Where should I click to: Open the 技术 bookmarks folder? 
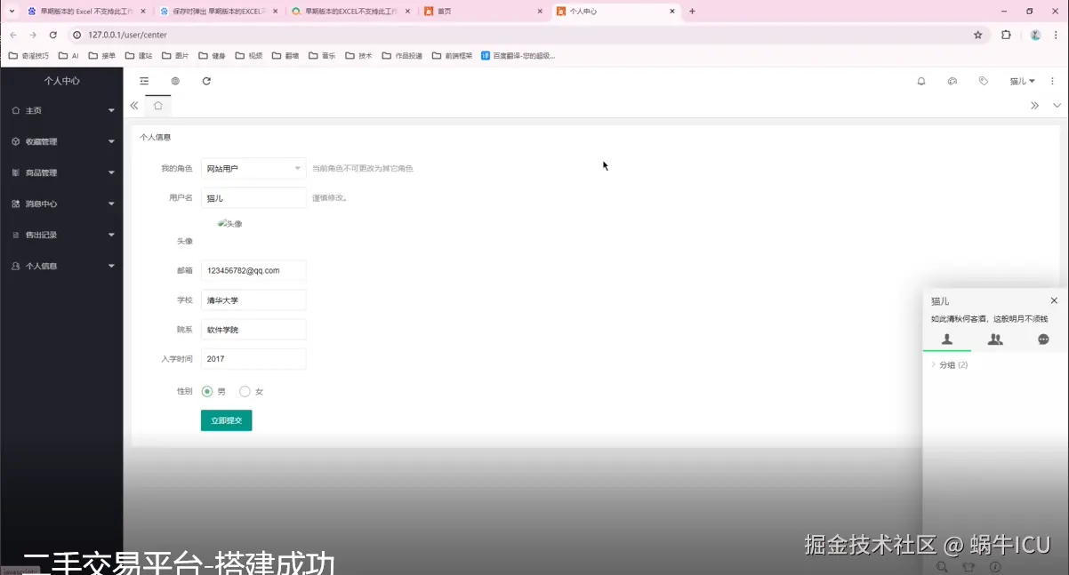pyautogui.click(x=358, y=55)
